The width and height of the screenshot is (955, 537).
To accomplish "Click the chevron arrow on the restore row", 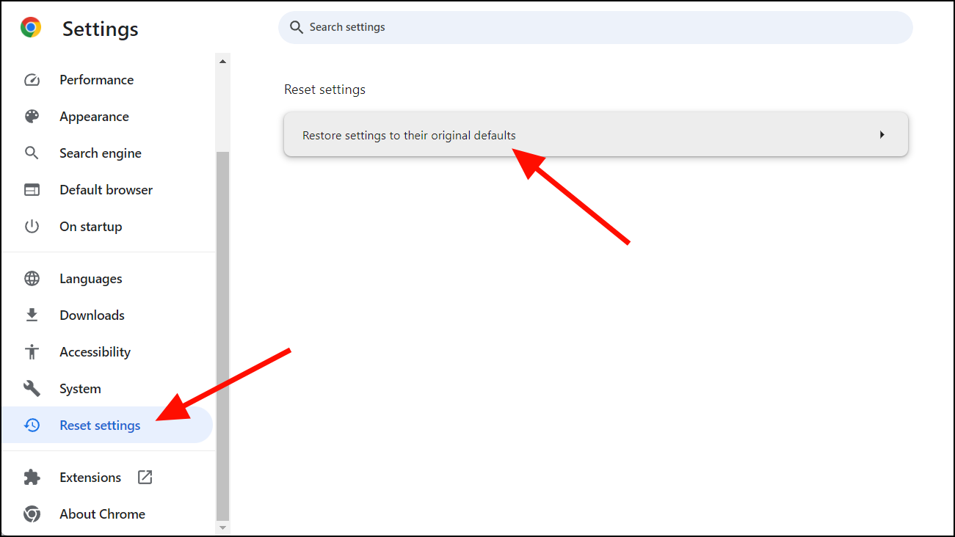I will click(x=882, y=134).
